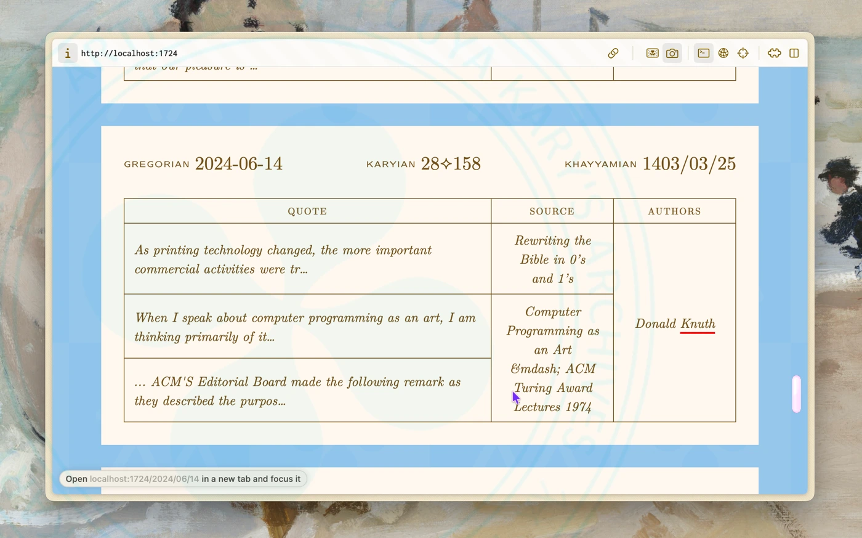The width and height of the screenshot is (862, 538).
Task: Toggle the terminal console panel
Action: click(x=703, y=53)
